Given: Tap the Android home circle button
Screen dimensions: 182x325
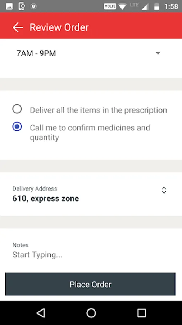Looking at the screenshot, I should point(91,313).
